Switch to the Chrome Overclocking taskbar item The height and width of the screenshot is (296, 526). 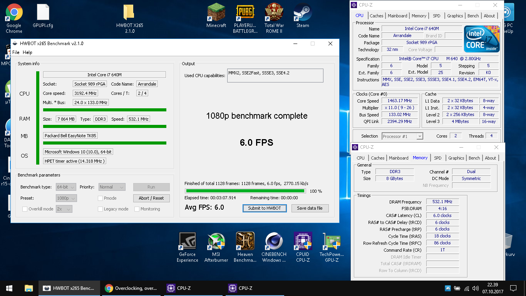(131, 288)
